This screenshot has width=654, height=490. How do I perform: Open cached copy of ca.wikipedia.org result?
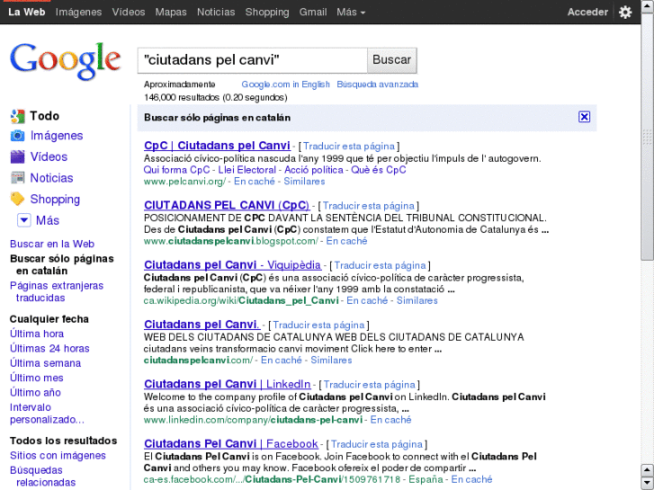[x=367, y=300]
